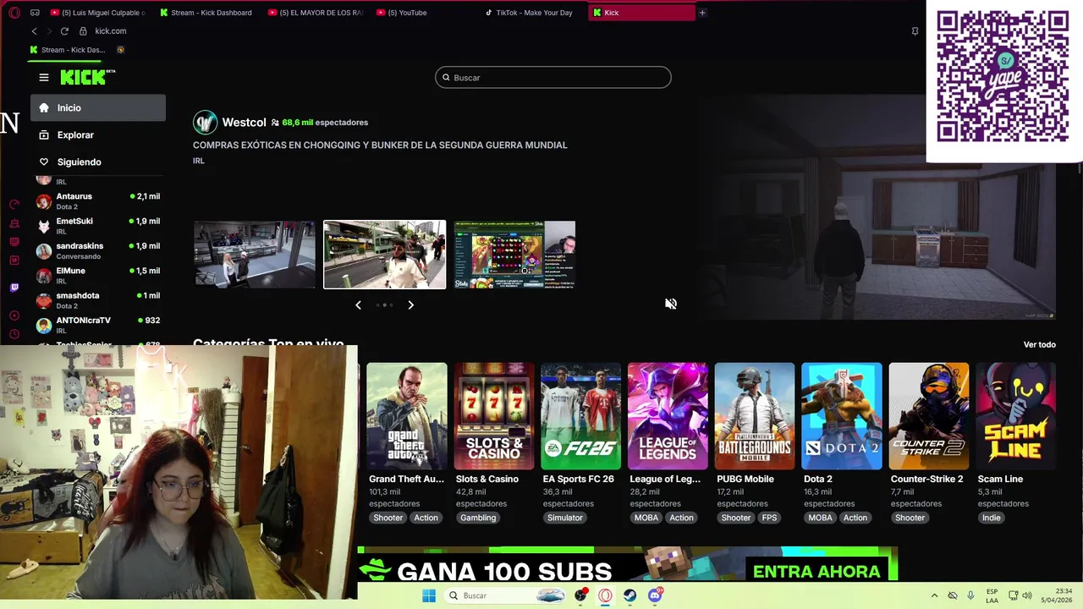Go to Inicio in sidebar
This screenshot has width=1083, height=609.
[98, 107]
